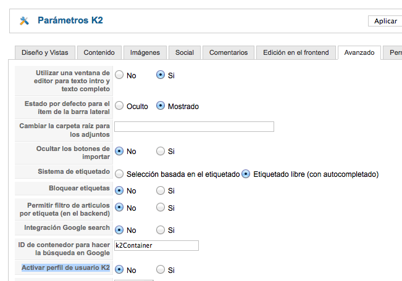Click the Sistema de etiquetado label
The image size is (402, 281).
point(74,171)
